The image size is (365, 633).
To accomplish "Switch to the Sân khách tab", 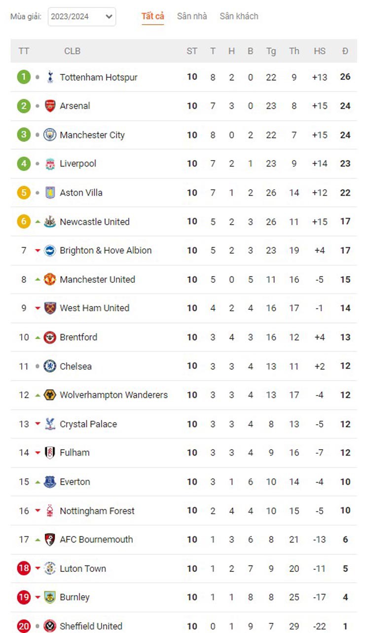I will pyautogui.click(x=239, y=16).
